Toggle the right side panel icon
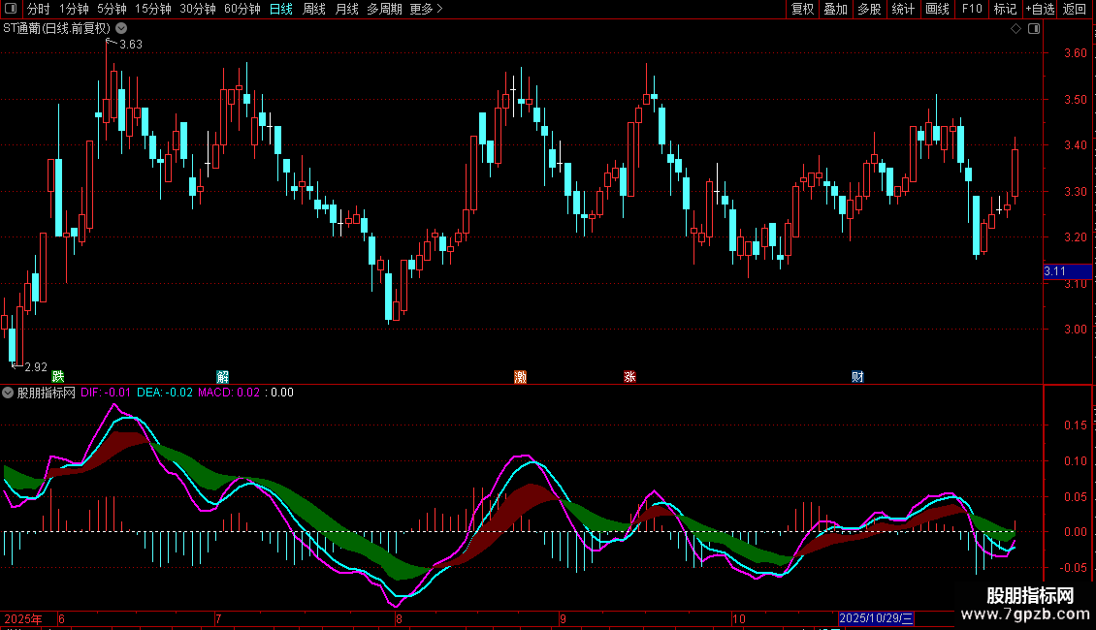The image size is (1096, 630). (x=1034, y=29)
